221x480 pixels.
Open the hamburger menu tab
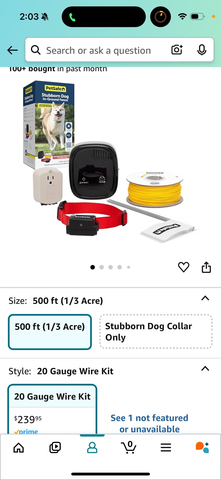tap(166, 447)
